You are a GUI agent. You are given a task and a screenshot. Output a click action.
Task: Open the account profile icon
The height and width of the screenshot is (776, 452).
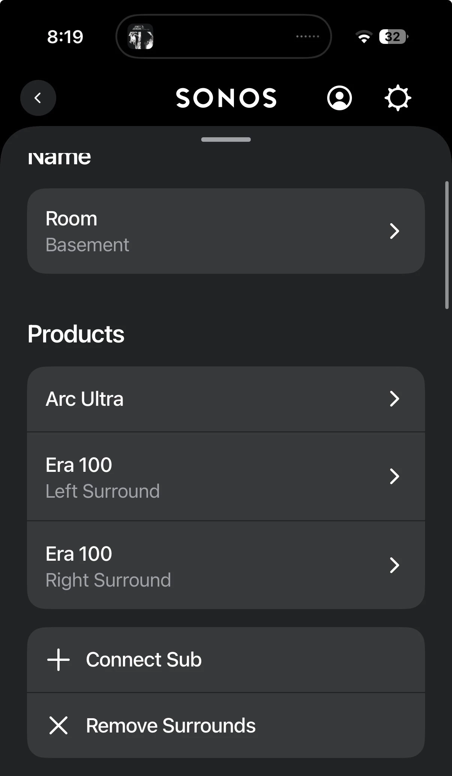tap(339, 98)
